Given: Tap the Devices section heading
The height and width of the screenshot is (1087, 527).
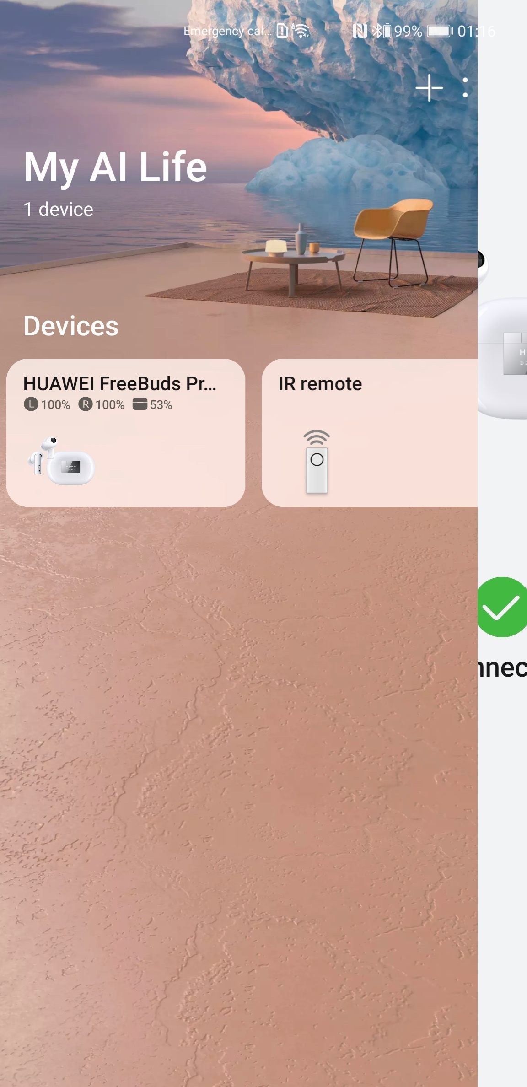Looking at the screenshot, I should 71,326.
